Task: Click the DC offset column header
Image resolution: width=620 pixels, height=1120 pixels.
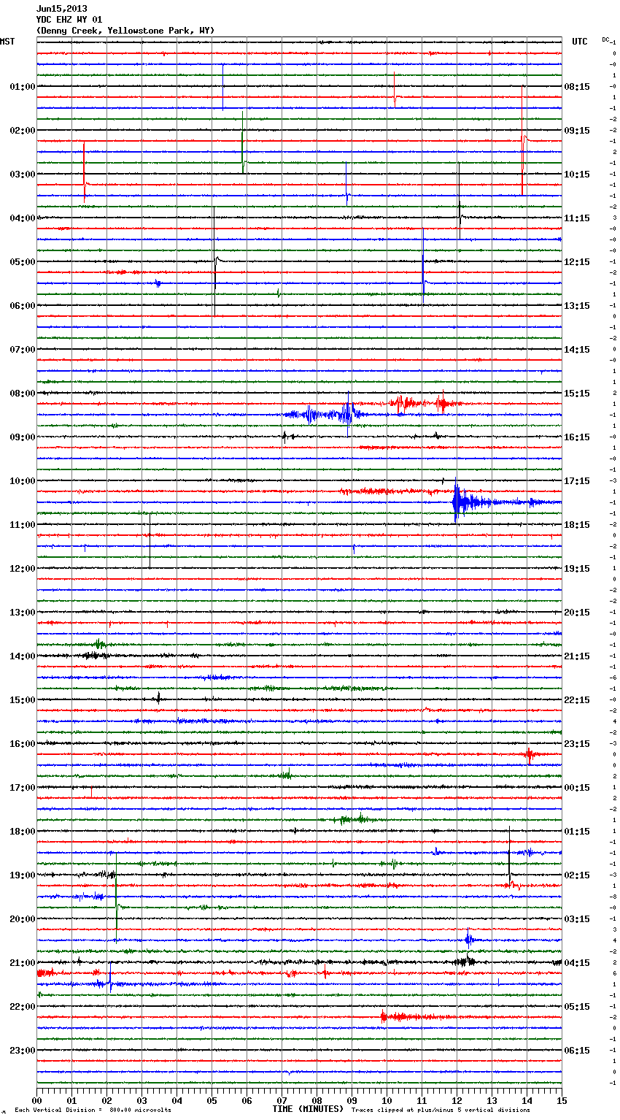Action: tap(605, 39)
